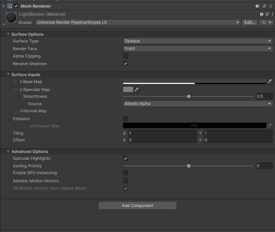Enable Alpha Clipping
This screenshot has height=232, width=275.
coord(125,56)
